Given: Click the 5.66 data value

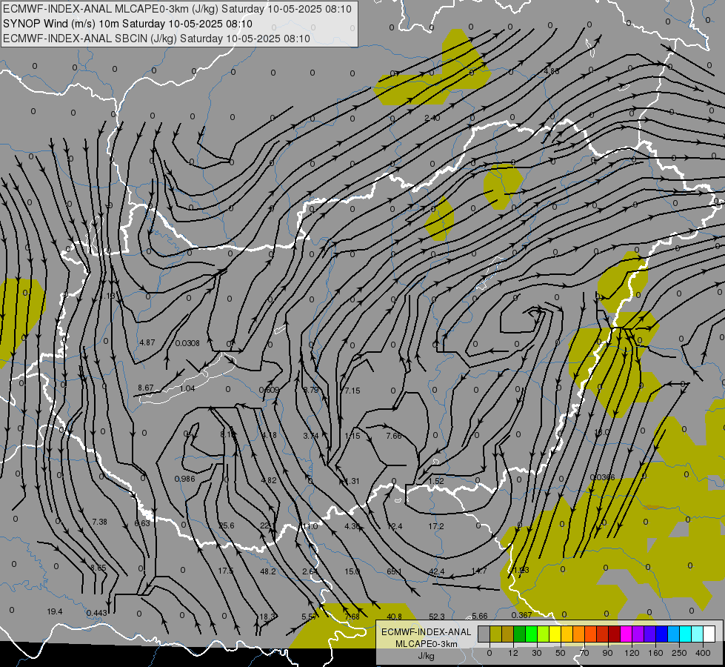Looking at the screenshot, I should coord(479,616).
